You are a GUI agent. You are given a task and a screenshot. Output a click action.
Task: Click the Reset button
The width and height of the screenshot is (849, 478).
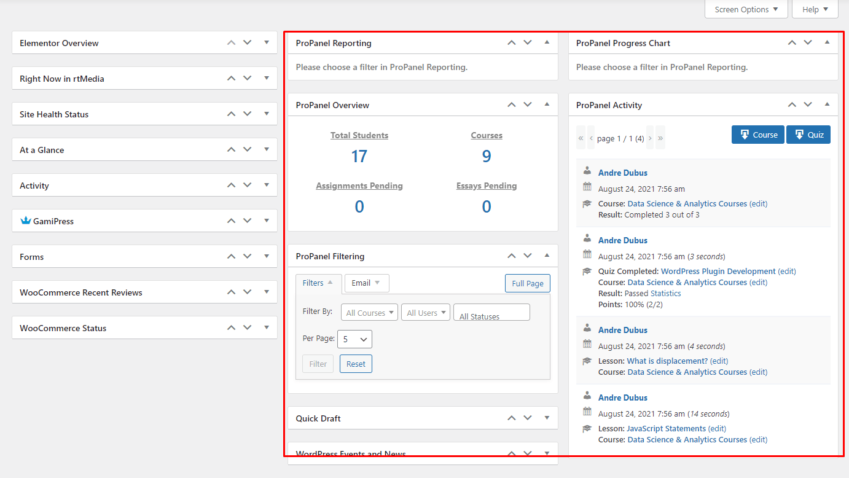(x=356, y=364)
